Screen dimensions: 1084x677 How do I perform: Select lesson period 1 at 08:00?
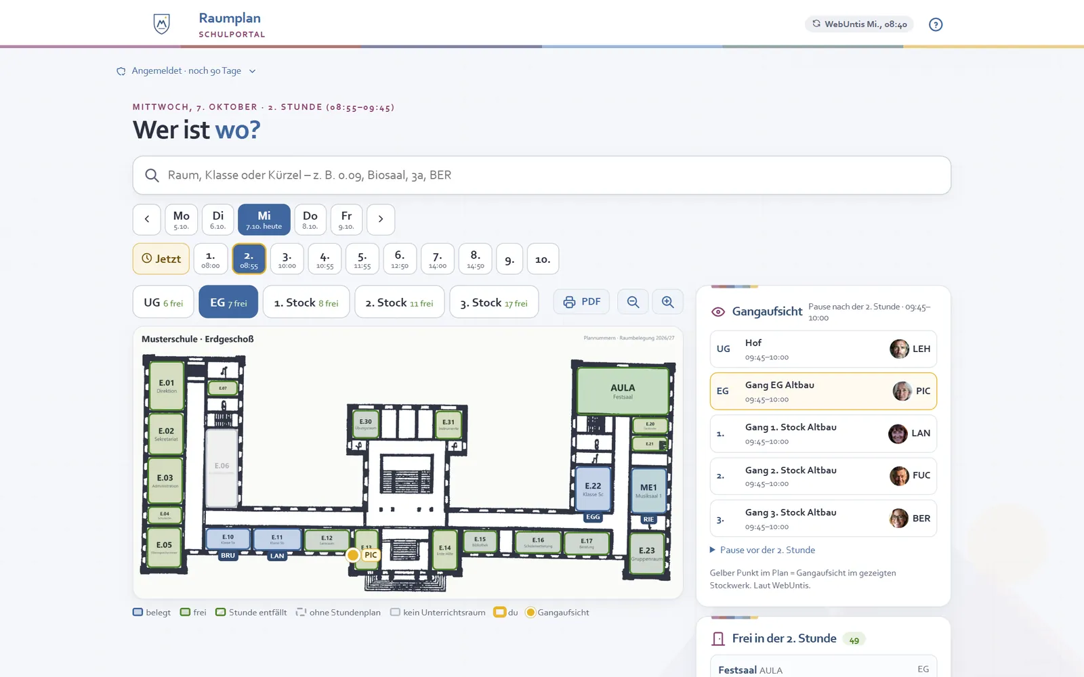coord(211,259)
